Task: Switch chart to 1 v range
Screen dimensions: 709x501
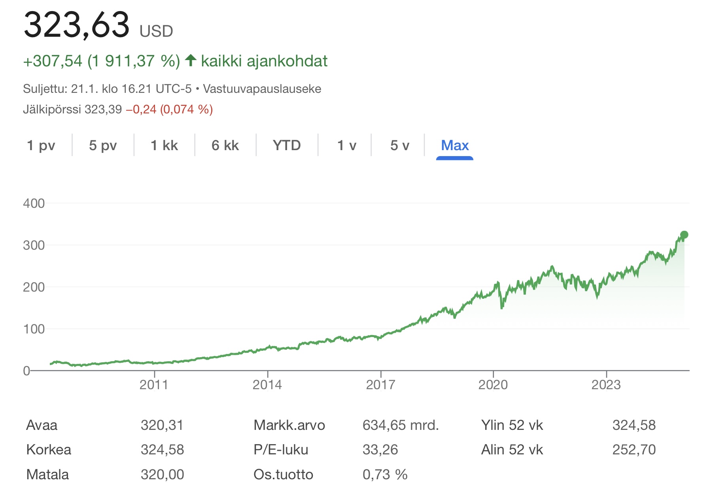Action: pos(346,145)
